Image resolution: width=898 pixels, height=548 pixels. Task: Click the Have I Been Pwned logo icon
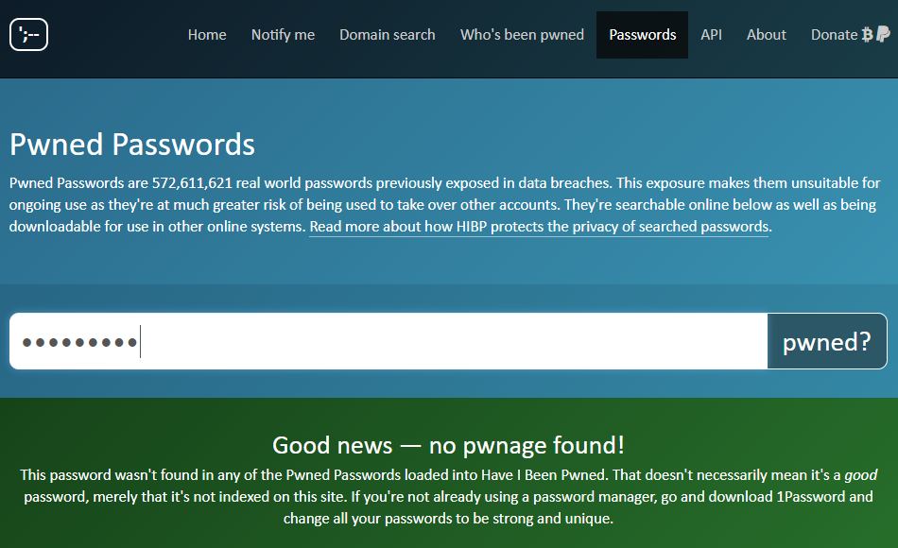(28, 34)
